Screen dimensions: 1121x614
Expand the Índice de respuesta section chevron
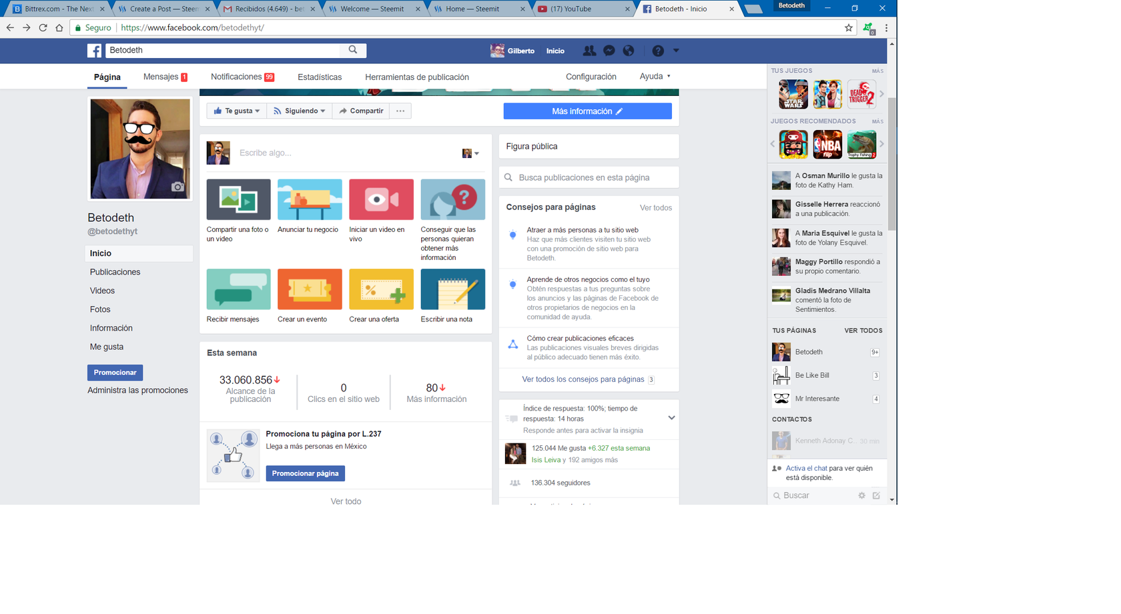tap(672, 418)
